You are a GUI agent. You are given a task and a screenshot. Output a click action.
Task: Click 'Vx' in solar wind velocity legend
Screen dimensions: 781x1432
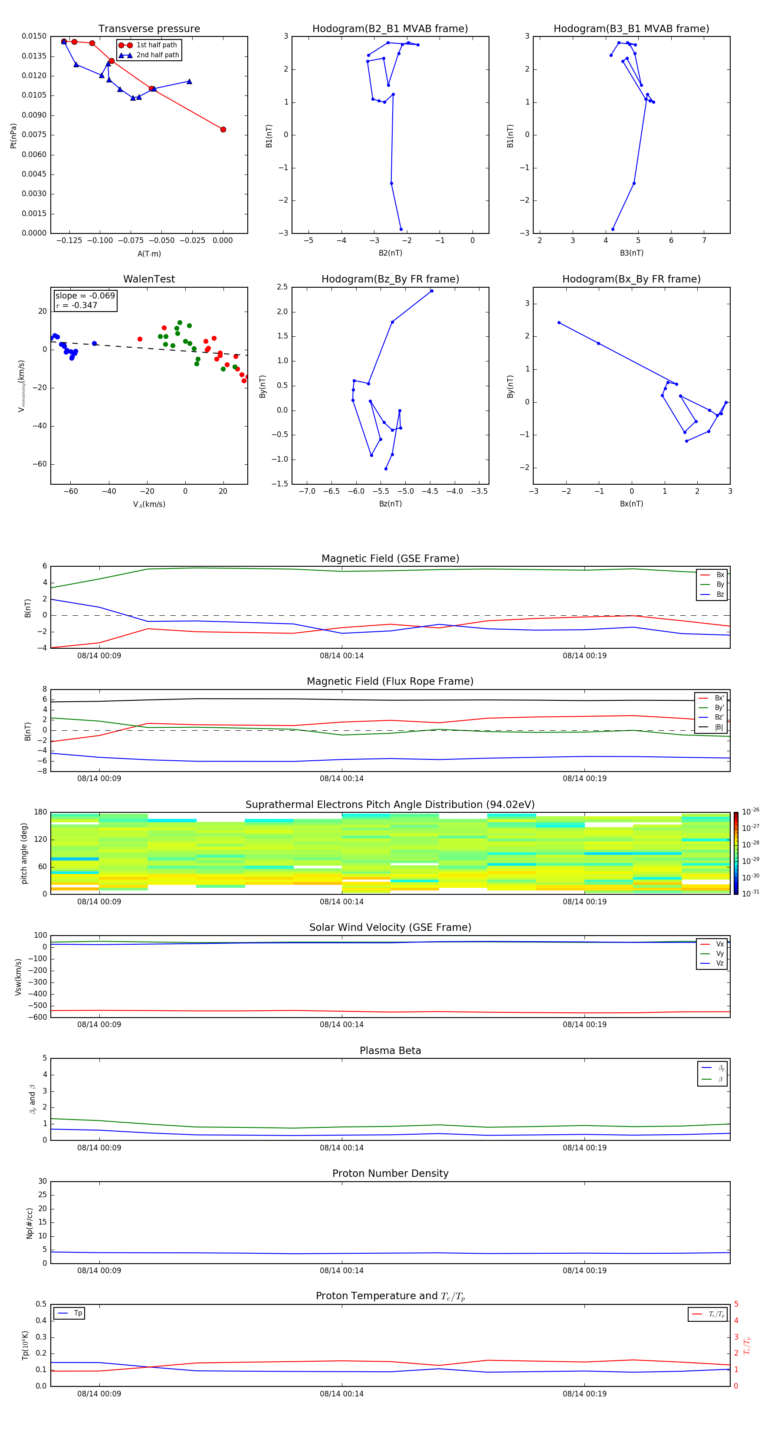point(712,944)
